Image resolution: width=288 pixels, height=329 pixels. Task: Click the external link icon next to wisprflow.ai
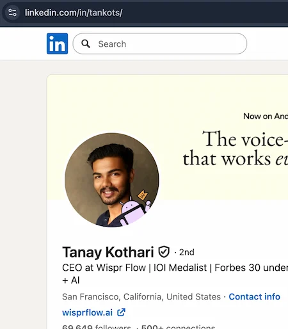[121, 312]
